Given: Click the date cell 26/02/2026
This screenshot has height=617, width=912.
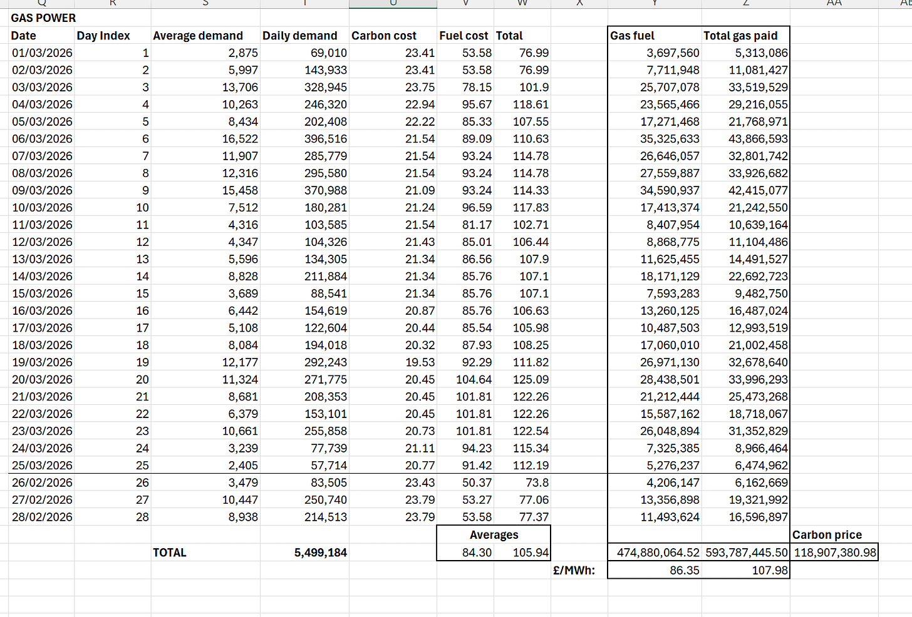Looking at the screenshot, I should [42, 482].
